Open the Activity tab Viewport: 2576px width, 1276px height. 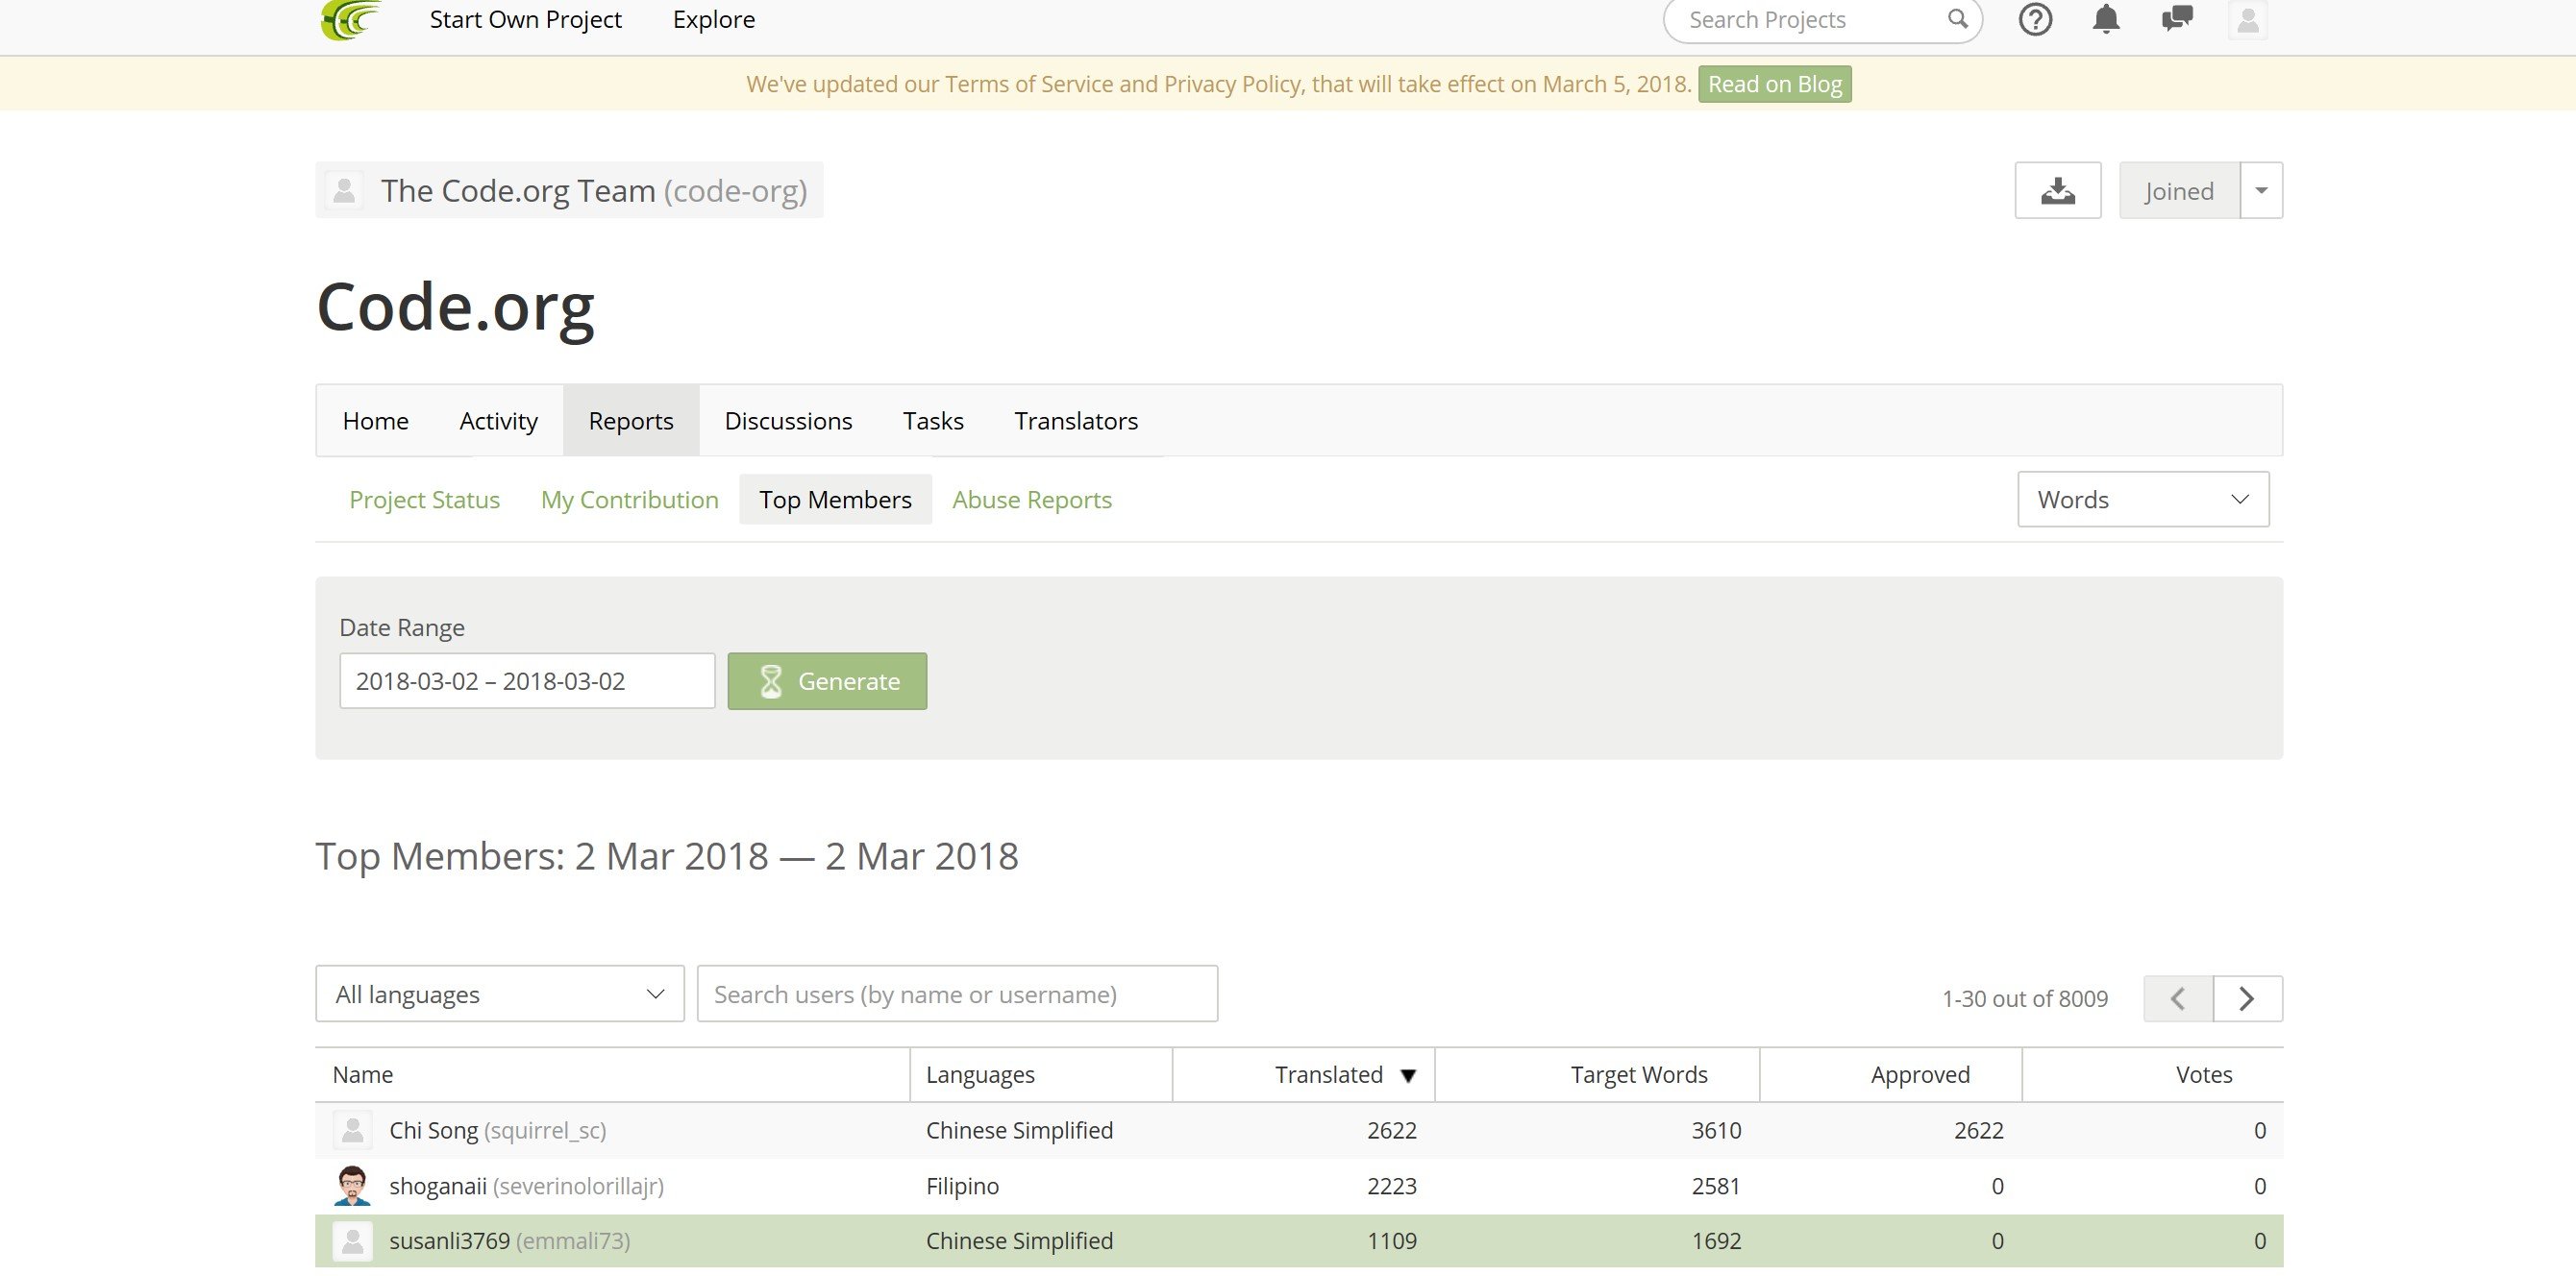click(x=498, y=421)
